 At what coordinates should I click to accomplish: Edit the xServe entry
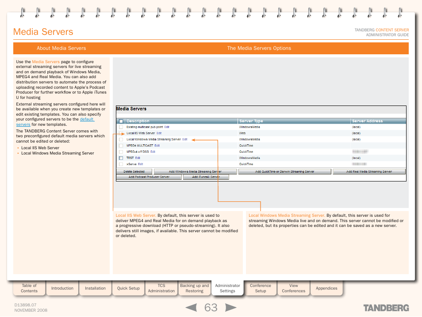coord(141,164)
